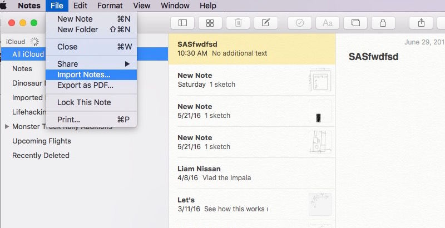Click the checklist toolbar icon
Screen dimensions: 445x228
point(300,23)
